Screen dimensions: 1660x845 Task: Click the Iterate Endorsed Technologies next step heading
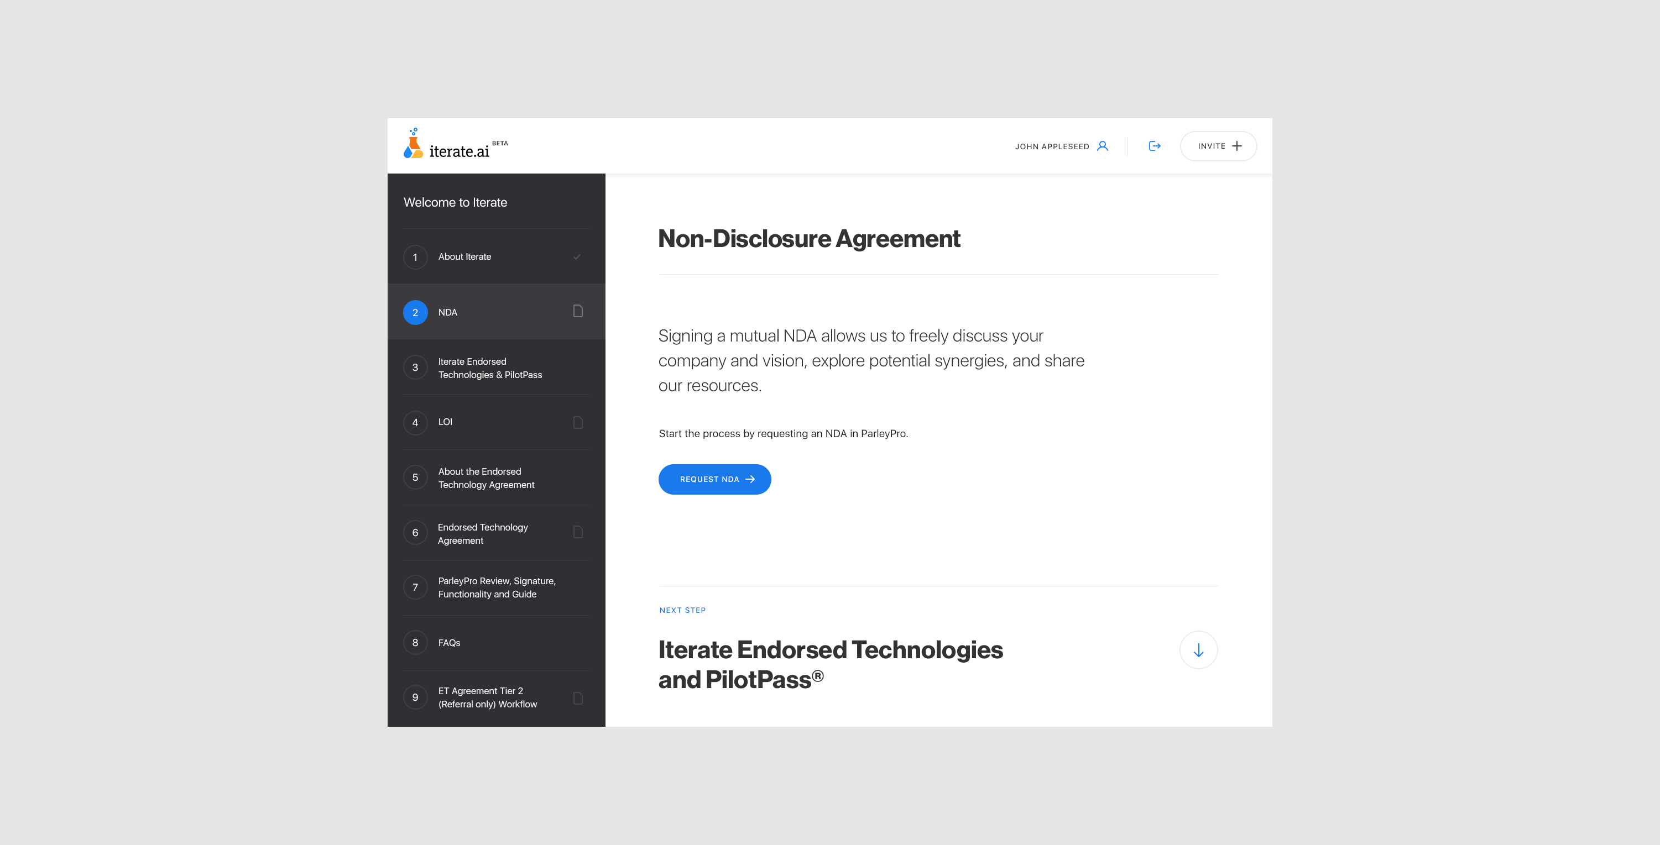tap(830, 664)
